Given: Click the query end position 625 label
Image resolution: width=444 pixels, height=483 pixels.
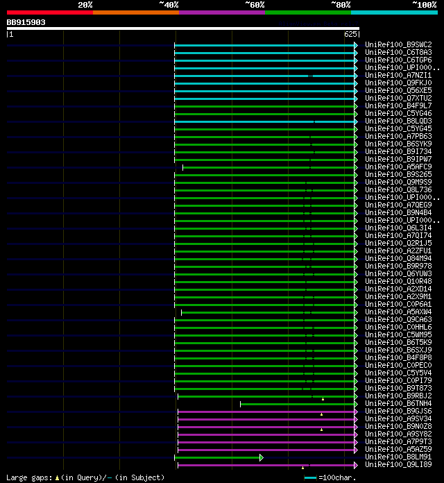Looking at the screenshot, I should [x=350, y=34].
